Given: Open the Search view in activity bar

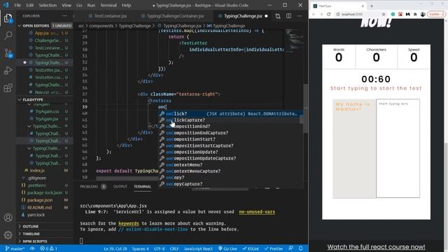Looking at the screenshot, I should [8, 36].
